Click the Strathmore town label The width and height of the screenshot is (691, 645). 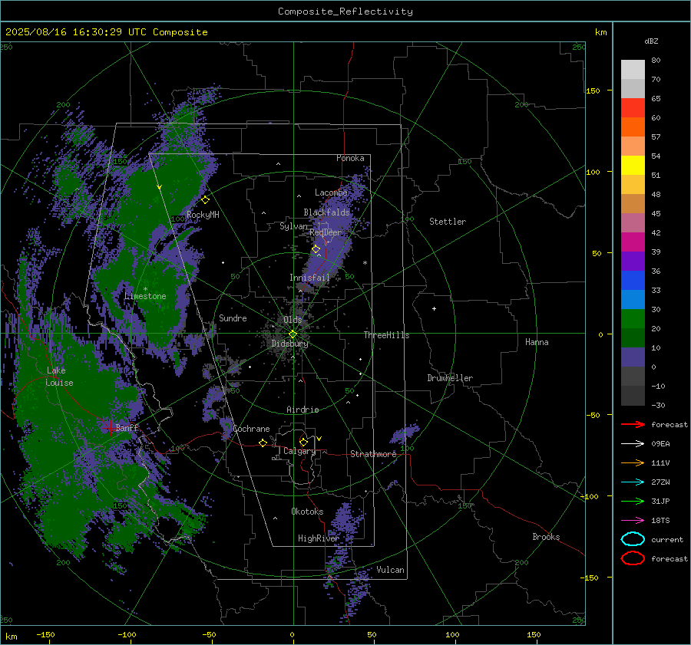tap(373, 454)
